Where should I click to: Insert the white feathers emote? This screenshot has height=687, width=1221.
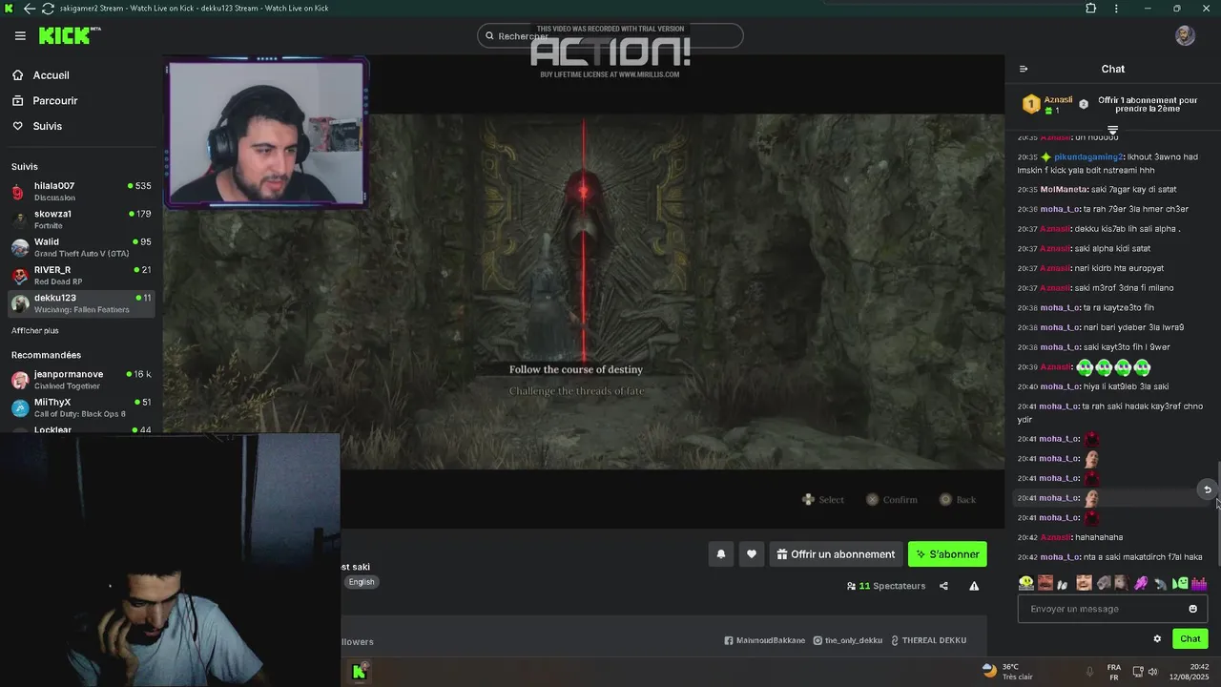point(1063,583)
